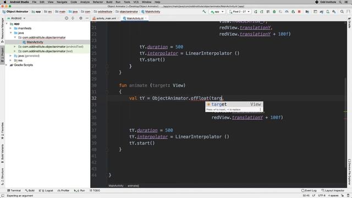The width and height of the screenshot is (352, 198).
Task: Select the manifests folder row
Action: [47, 28]
